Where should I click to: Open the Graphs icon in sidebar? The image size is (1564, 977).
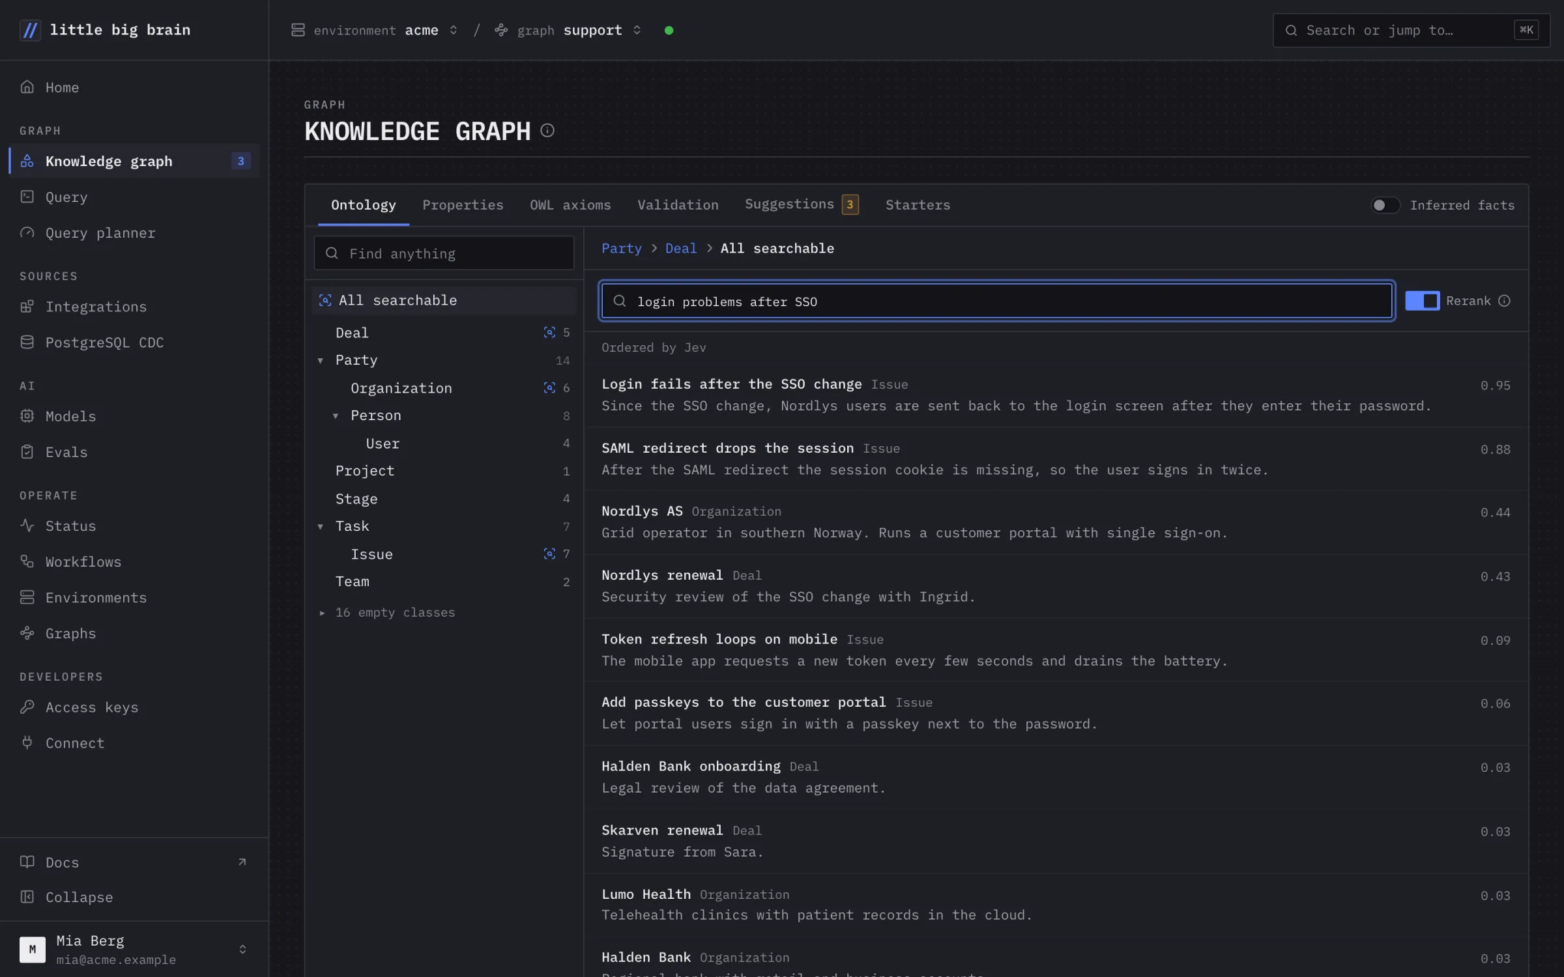point(27,632)
